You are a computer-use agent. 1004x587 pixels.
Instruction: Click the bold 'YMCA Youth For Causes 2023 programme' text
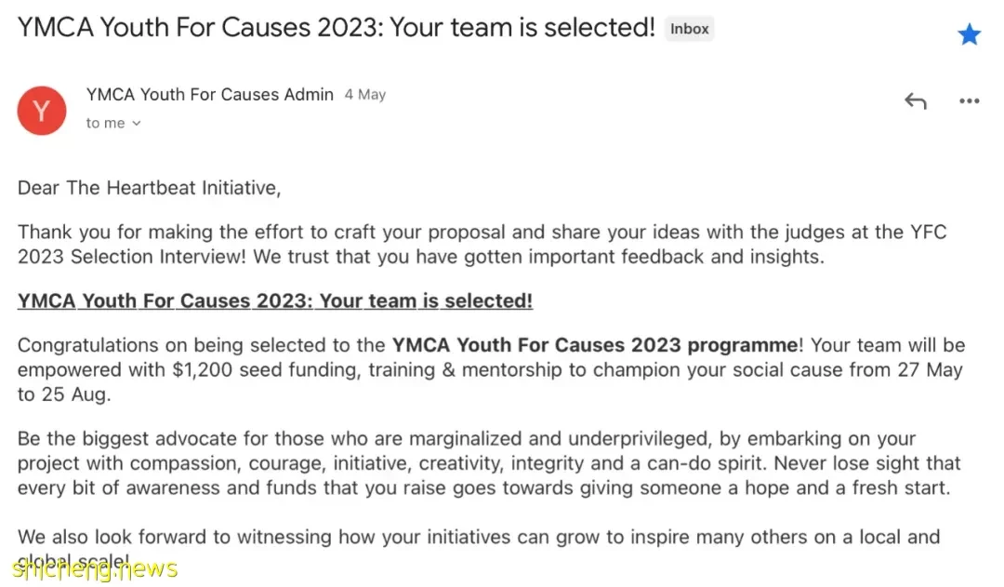pyautogui.click(x=595, y=345)
